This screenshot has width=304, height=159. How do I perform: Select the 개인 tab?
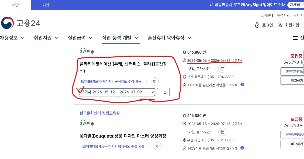click(15, 5)
